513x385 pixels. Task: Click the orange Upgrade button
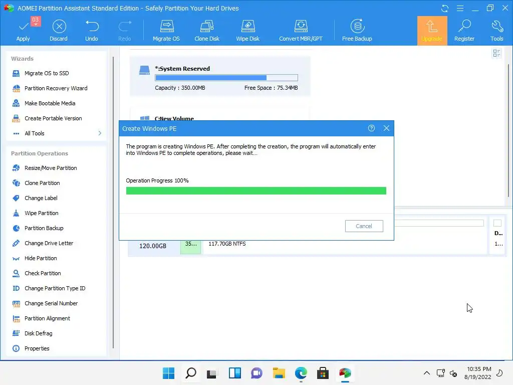[x=432, y=31]
